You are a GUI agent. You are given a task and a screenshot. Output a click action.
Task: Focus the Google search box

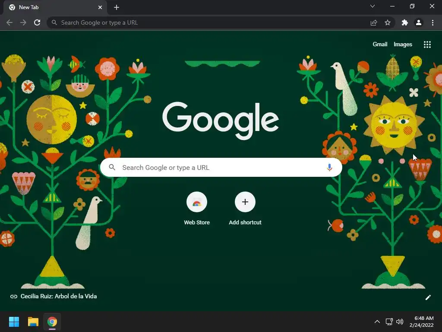(221, 167)
